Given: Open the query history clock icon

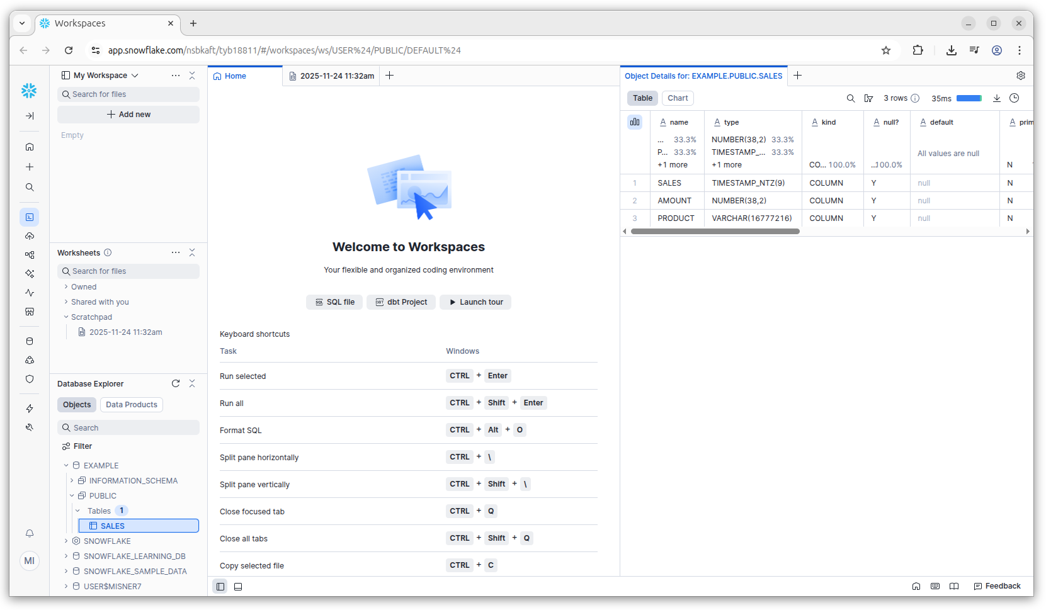Looking at the screenshot, I should (x=1014, y=98).
